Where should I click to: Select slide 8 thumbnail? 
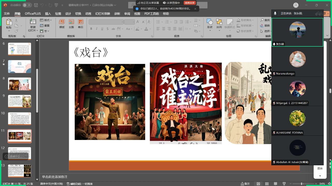pyautogui.click(x=19, y=84)
